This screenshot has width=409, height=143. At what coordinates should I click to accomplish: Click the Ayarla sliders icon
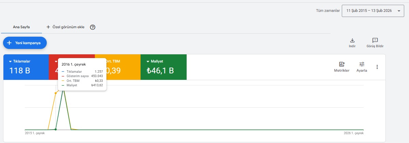362,64
